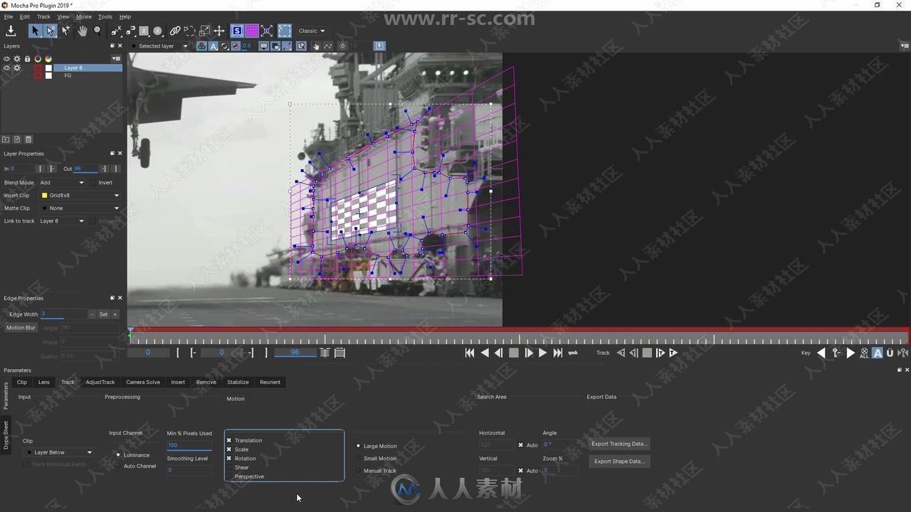Open the Tools menu
Image resolution: width=911 pixels, height=512 pixels.
pos(105,16)
